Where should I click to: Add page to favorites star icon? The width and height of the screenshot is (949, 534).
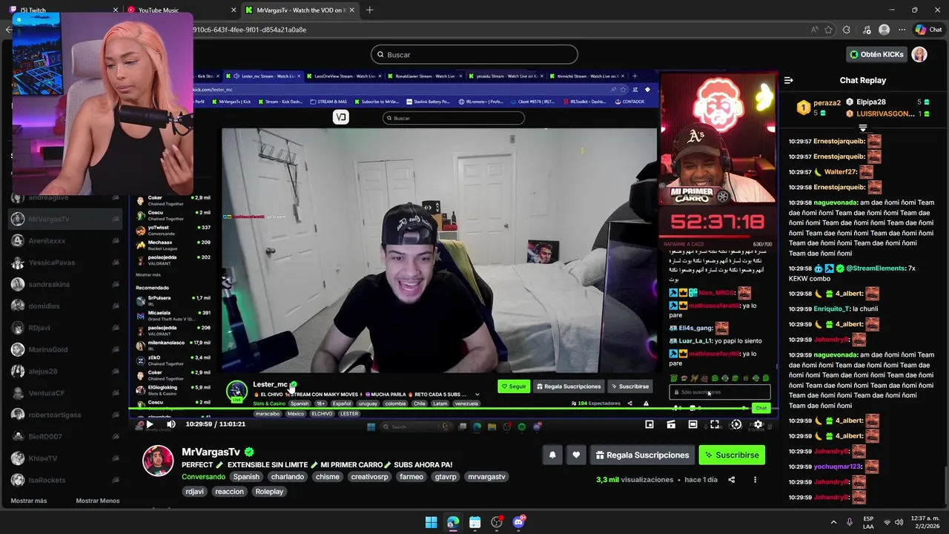coord(828,30)
